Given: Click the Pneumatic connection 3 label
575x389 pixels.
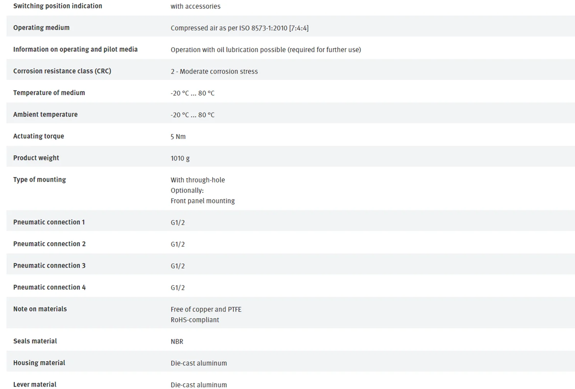Looking at the screenshot, I should (49, 265).
